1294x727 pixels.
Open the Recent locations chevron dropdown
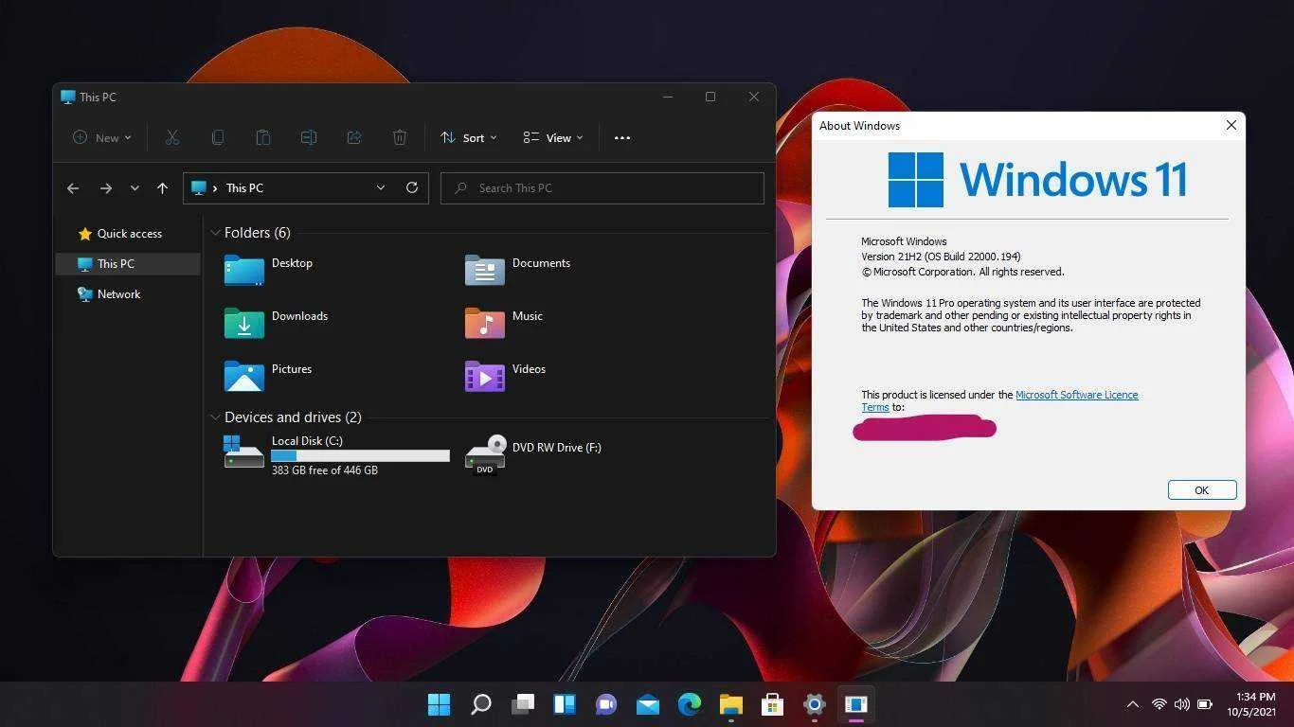point(135,188)
